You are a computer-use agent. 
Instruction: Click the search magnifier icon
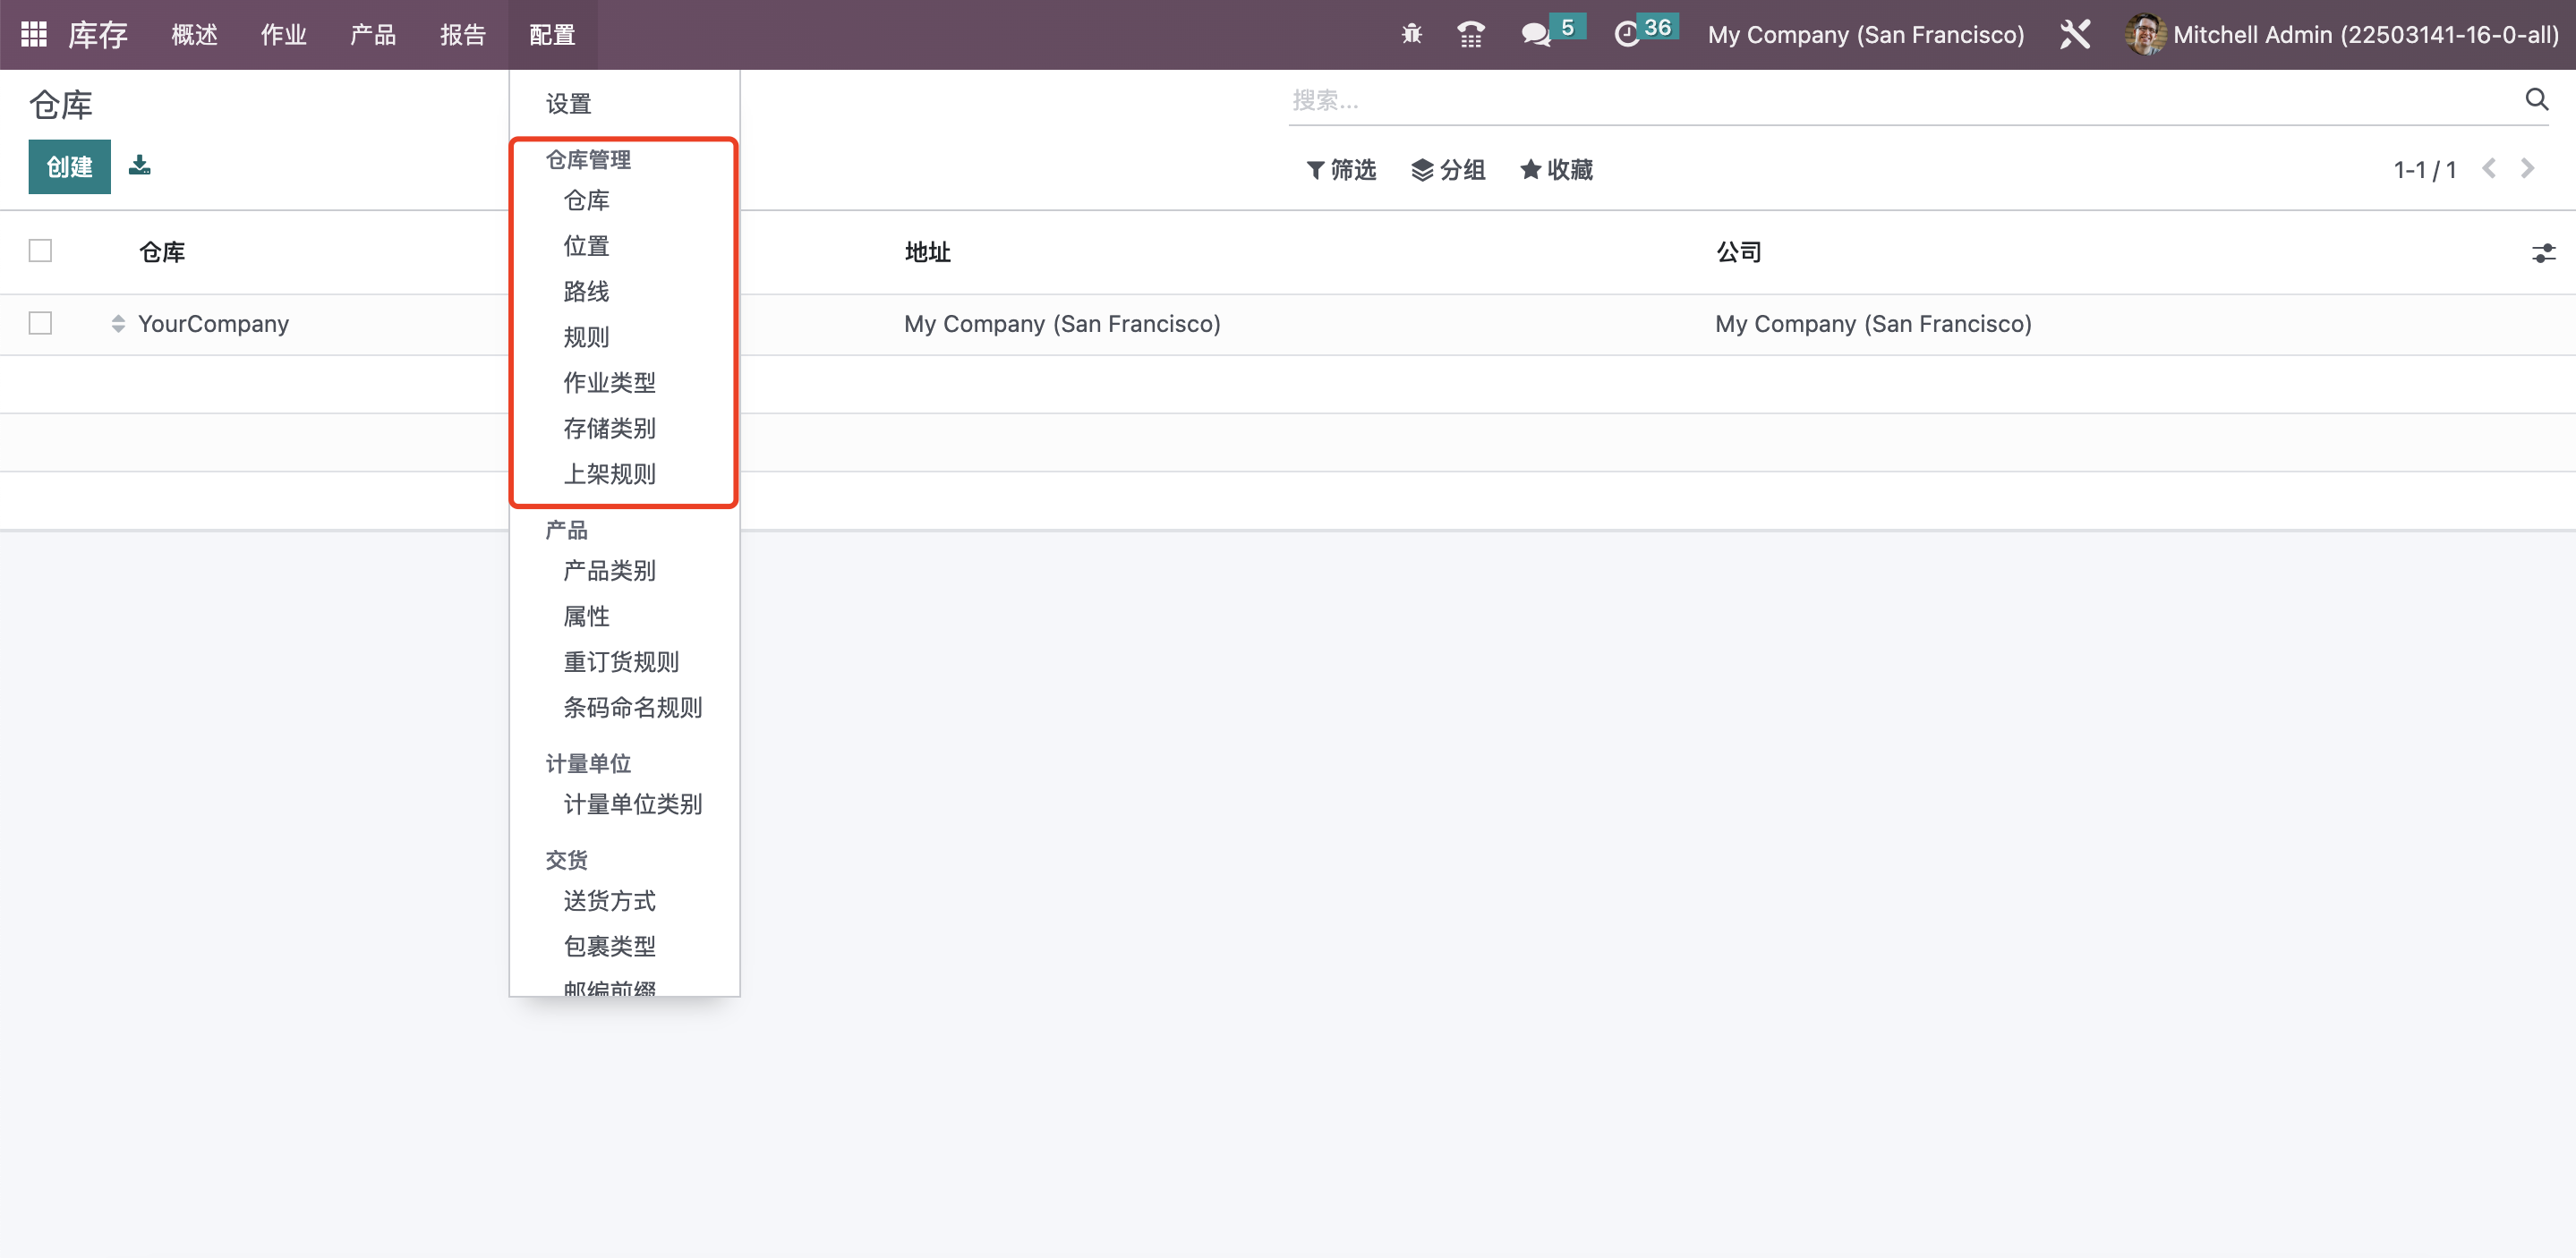[x=2536, y=99]
